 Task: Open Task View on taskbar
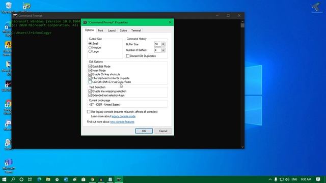pyautogui.click(x=30, y=179)
